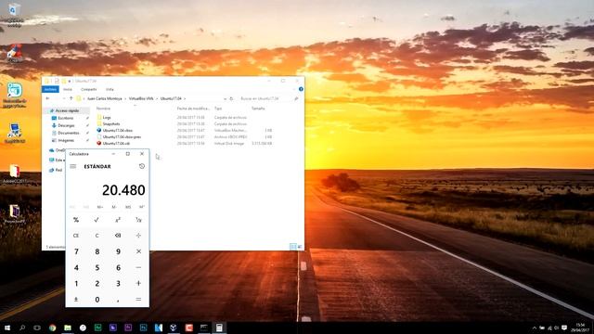Sort by the Nombre column header
Viewport: 594px width, 334px height.
[x=103, y=109]
